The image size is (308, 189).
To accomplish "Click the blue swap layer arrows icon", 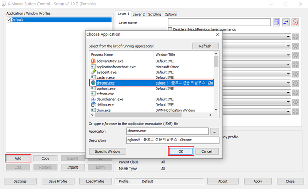I will click(286, 23).
